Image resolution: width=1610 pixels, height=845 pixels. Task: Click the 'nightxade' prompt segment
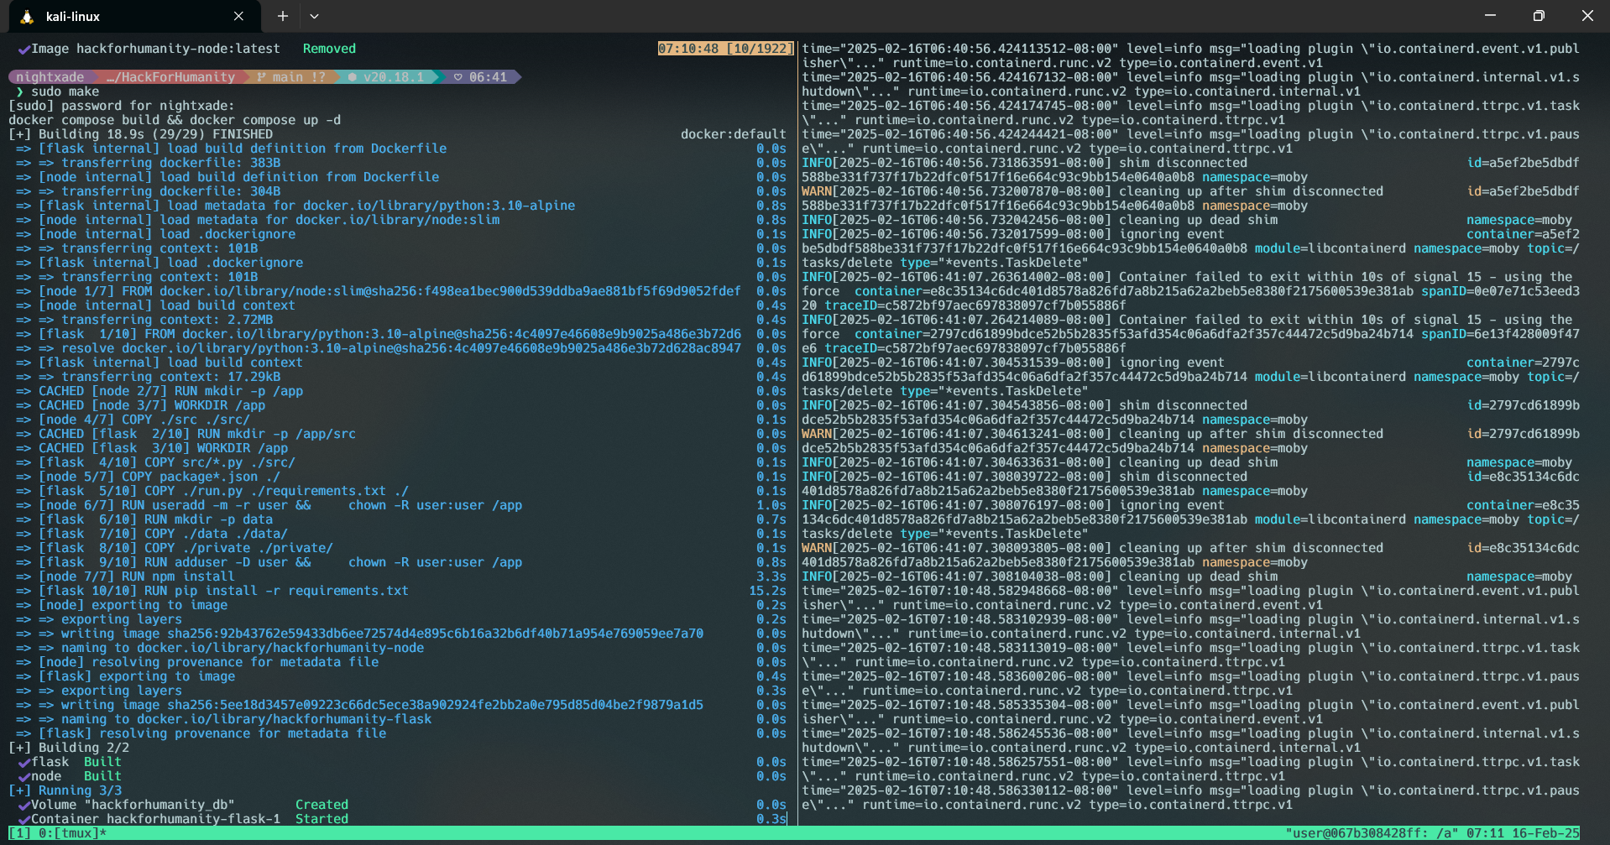click(50, 77)
